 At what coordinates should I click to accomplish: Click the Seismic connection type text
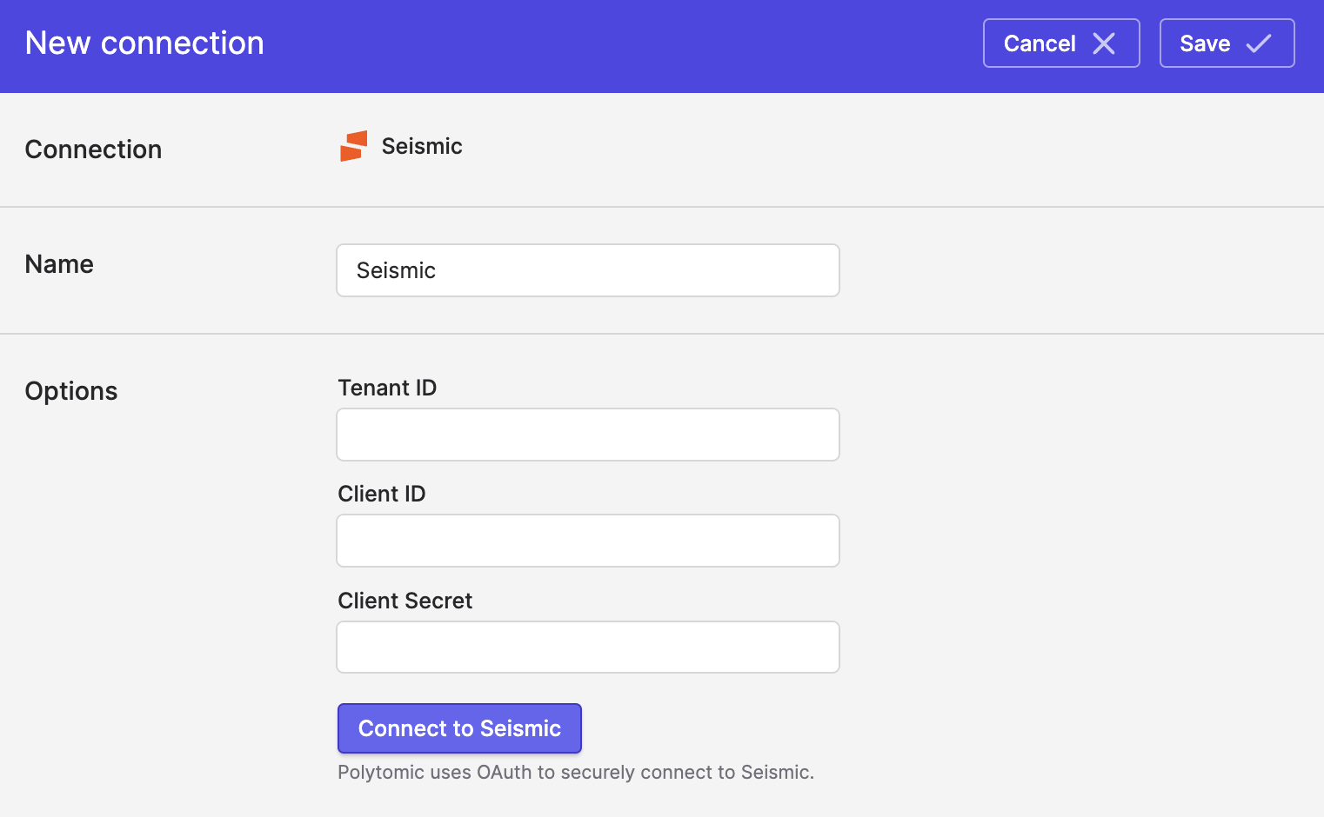point(422,146)
